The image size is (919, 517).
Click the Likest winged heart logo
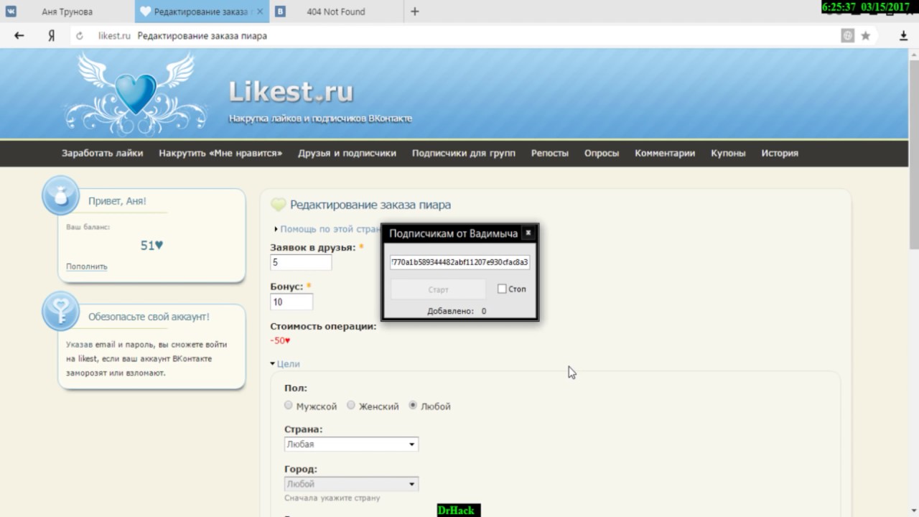(136, 93)
